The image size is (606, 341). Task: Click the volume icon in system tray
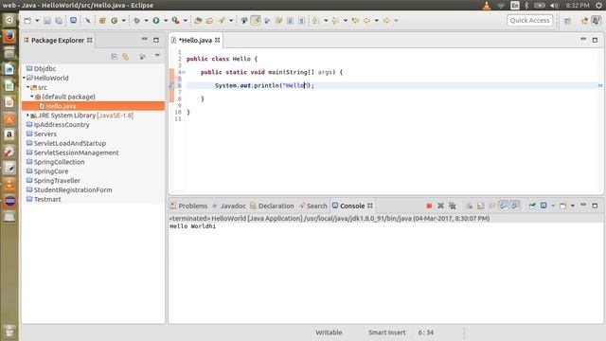pos(554,6)
